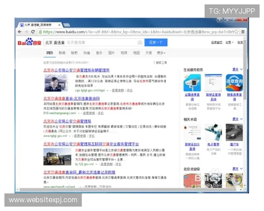Open the 搜索工具 filter
The width and height of the screenshot is (264, 211).
160,63
